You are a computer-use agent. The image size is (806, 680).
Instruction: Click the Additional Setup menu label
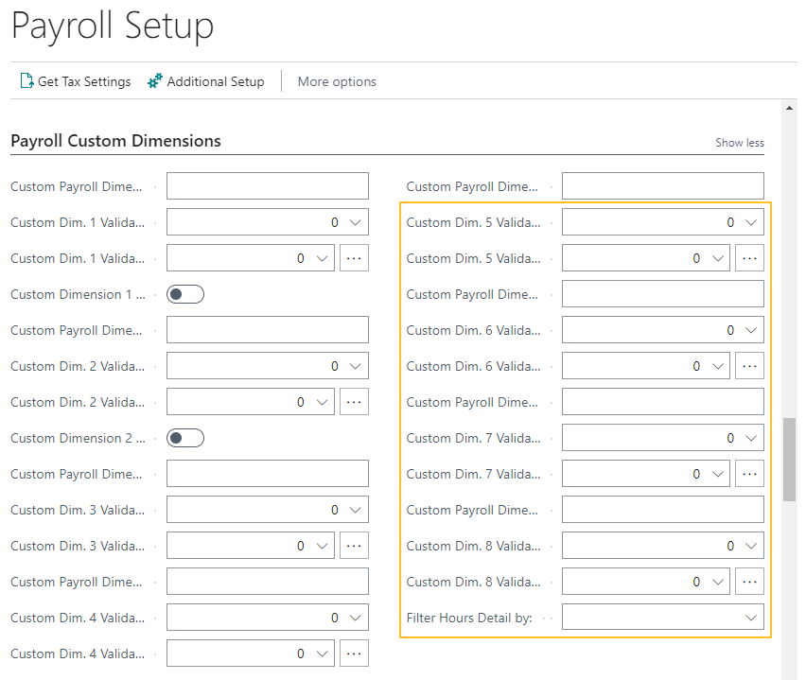point(216,81)
